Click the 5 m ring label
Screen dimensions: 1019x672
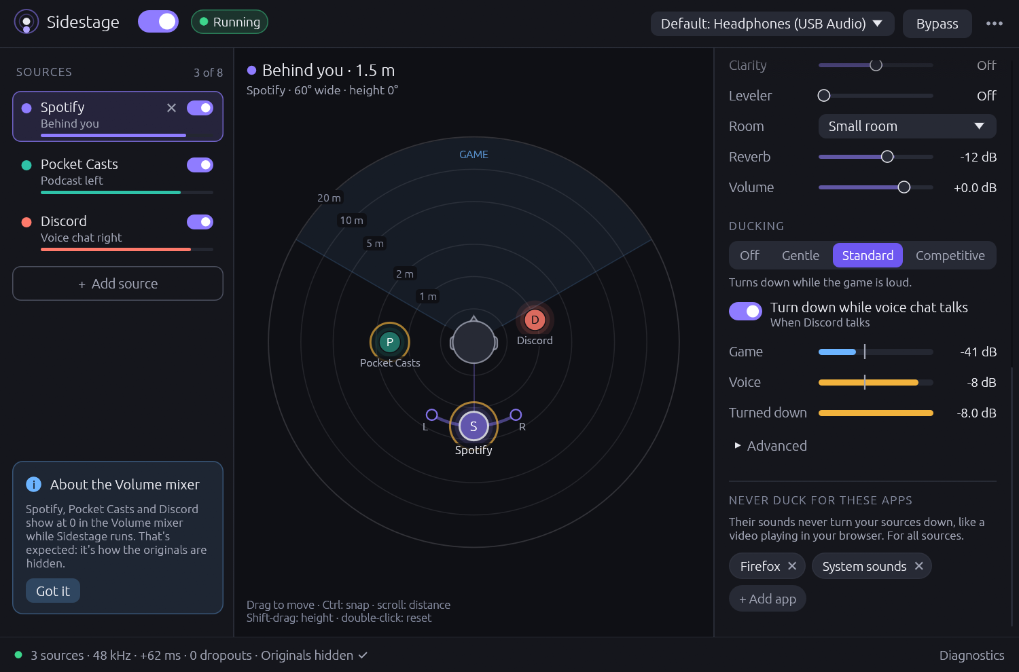[x=375, y=243]
